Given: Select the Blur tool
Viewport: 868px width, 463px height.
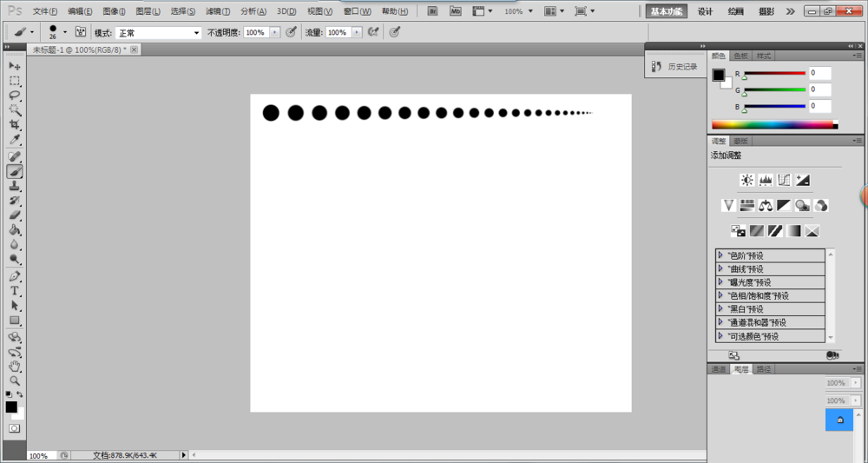Looking at the screenshot, I should 15,244.
